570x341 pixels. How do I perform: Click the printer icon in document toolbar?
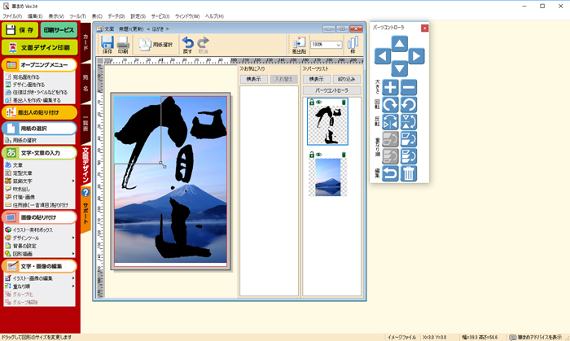click(123, 43)
